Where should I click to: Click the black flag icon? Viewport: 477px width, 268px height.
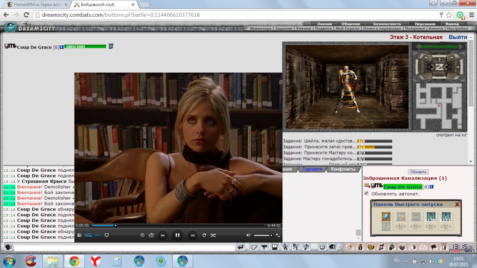[434, 247]
